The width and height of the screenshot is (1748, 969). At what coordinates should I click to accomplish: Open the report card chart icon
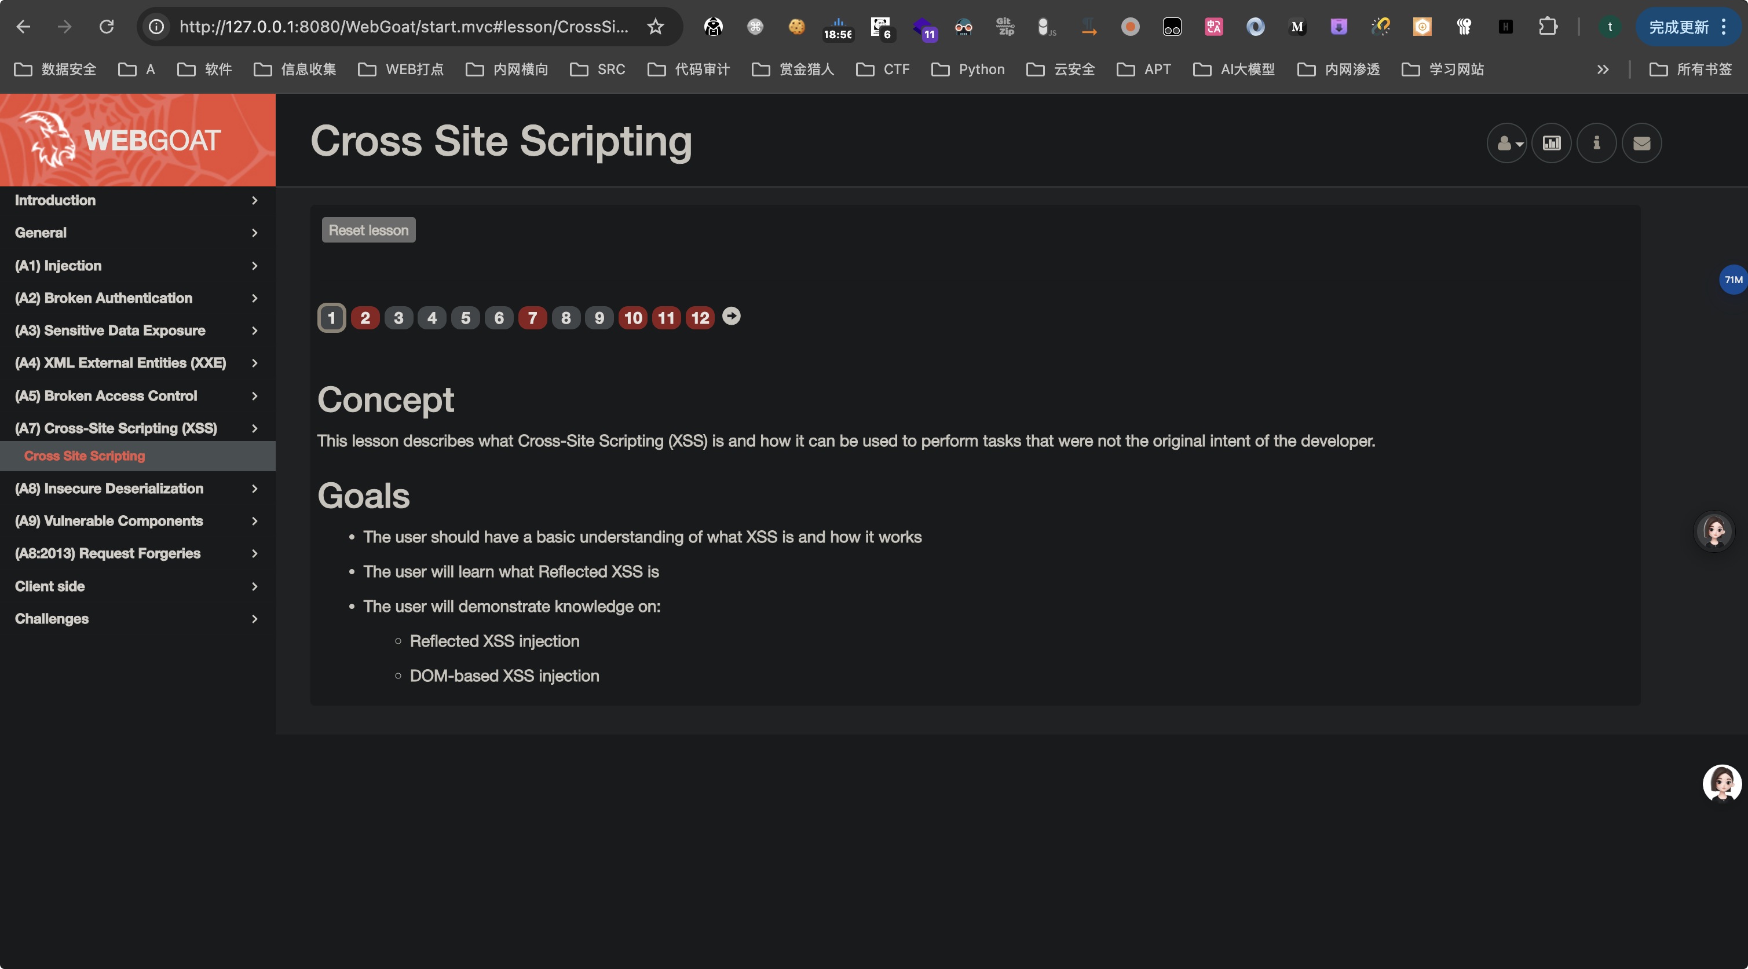(x=1551, y=143)
